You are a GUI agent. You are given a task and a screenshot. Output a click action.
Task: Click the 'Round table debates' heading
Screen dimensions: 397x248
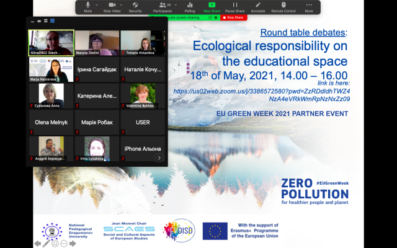[x=303, y=32]
